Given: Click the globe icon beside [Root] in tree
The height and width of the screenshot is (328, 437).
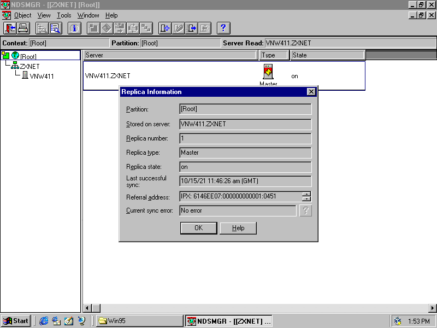Looking at the screenshot, I should [15, 55].
